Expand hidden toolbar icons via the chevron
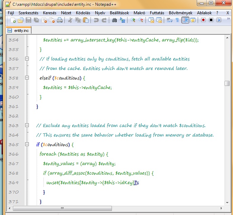Image resolution: width=233 pixels, height=215 pixels. tap(228, 18)
